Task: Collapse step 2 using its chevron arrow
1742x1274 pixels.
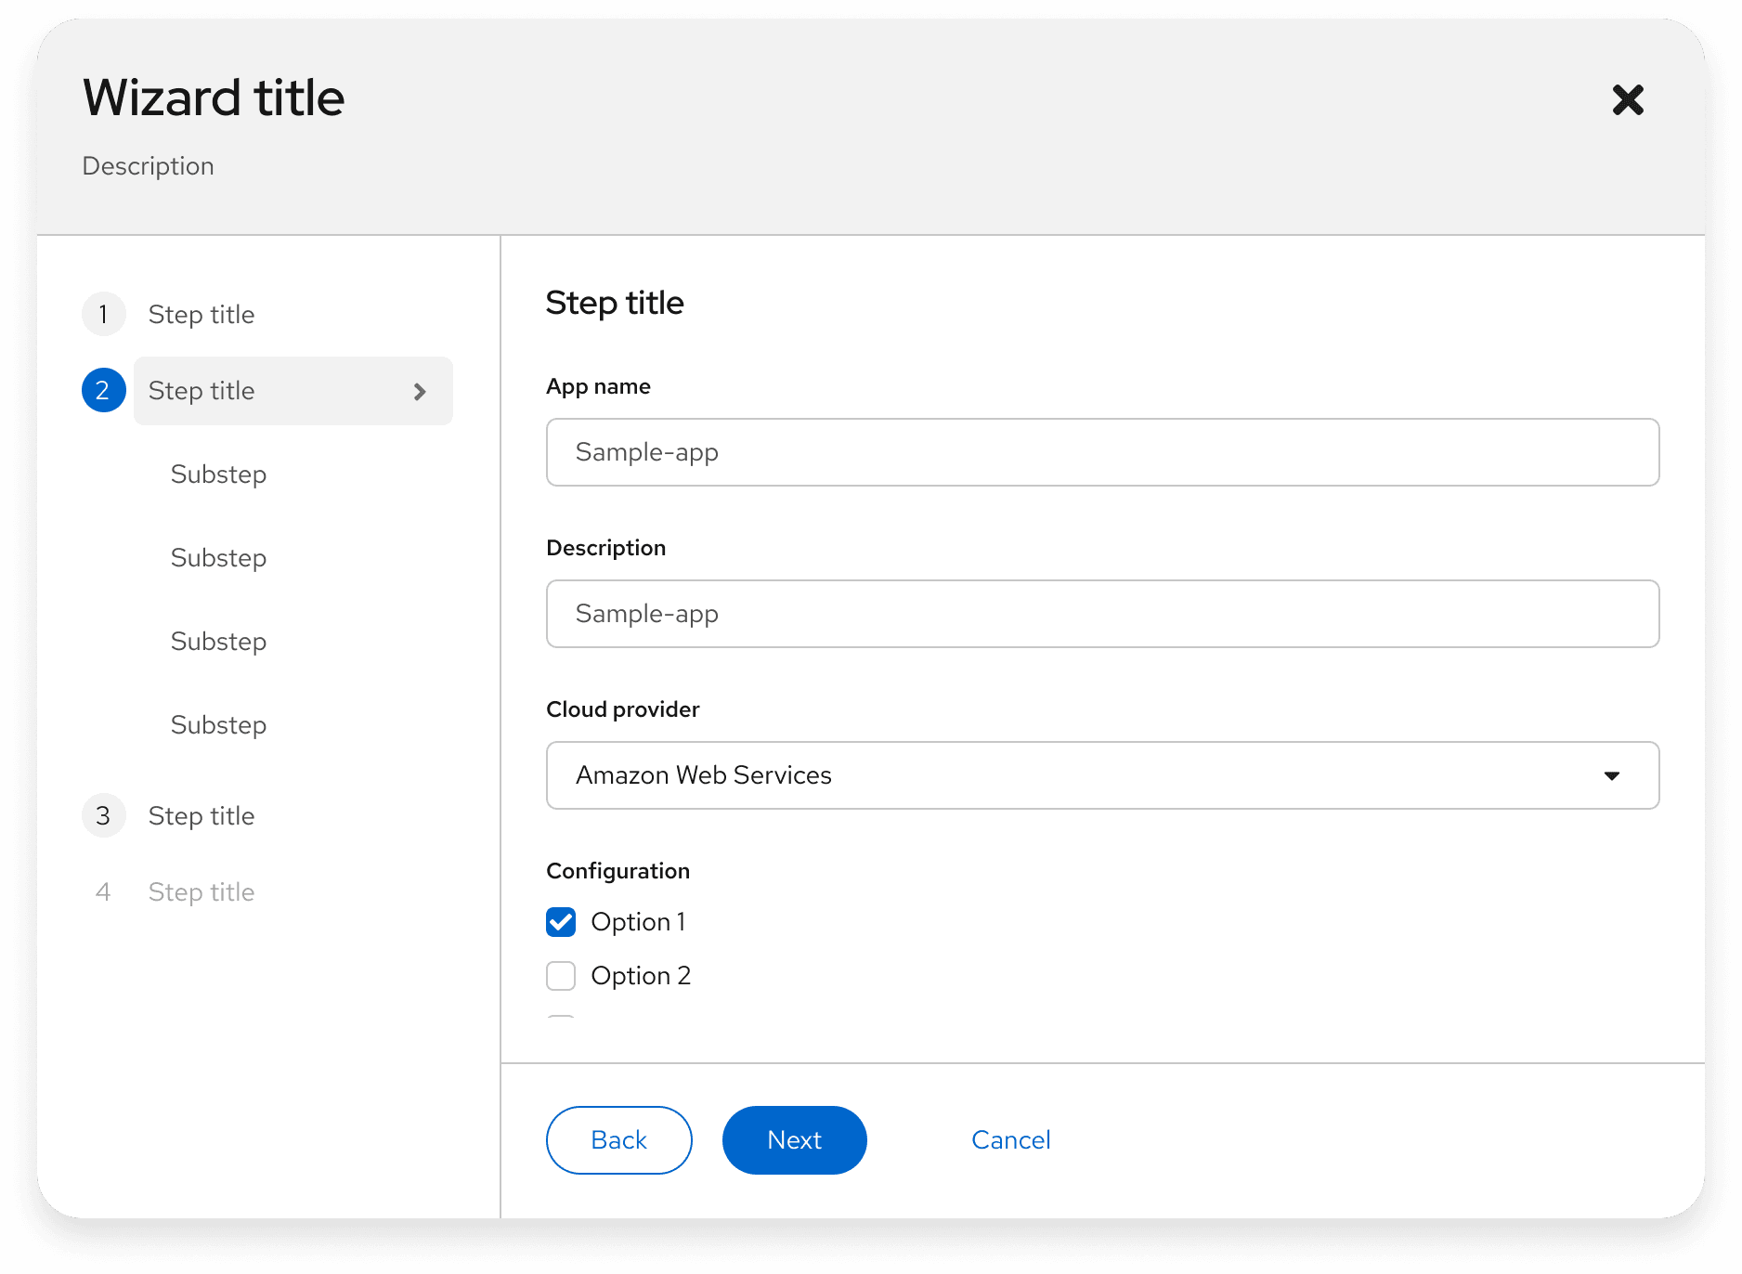Action: click(x=420, y=392)
